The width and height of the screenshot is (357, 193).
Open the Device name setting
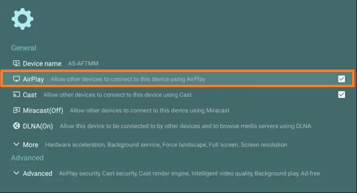click(42, 63)
